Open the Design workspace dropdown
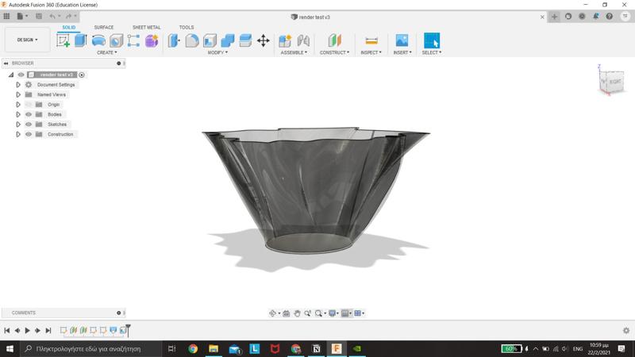The image size is (635, 357). (x=27, y=40)
